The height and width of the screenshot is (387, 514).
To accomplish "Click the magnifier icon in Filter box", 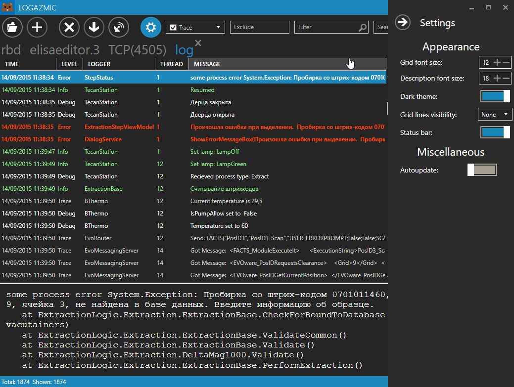I will (362, 28).
